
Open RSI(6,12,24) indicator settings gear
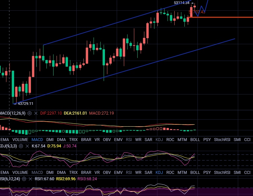24,179
